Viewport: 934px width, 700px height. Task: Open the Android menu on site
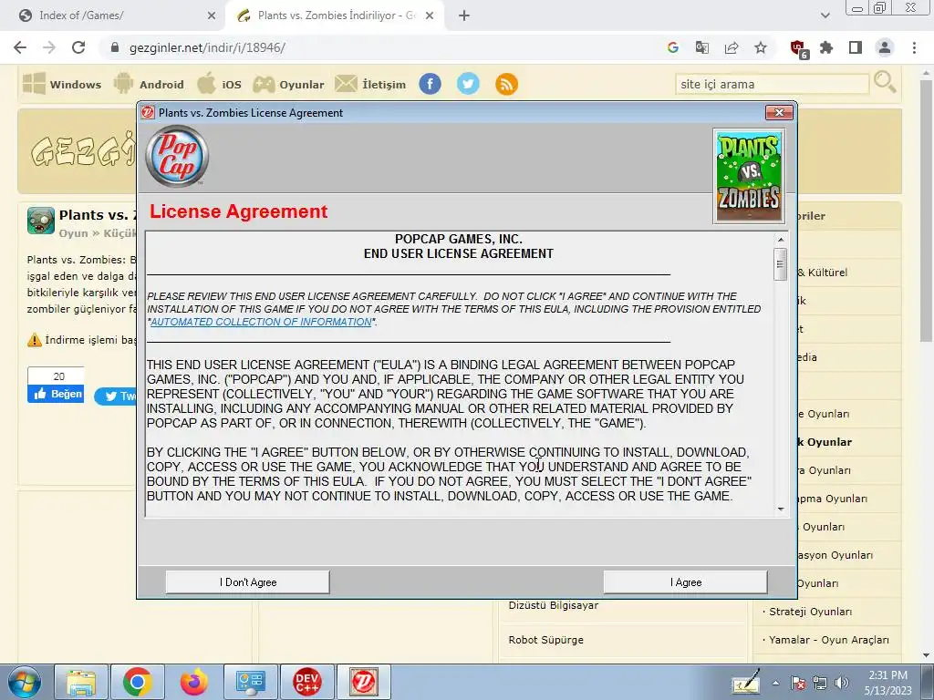coord(149,84)
